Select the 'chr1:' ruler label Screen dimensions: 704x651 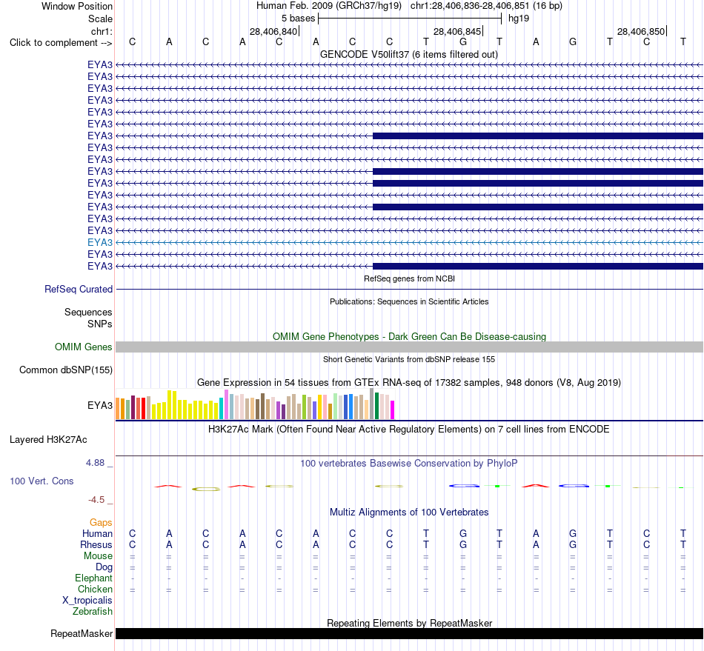pyautogui.click(x=102, y=31)
